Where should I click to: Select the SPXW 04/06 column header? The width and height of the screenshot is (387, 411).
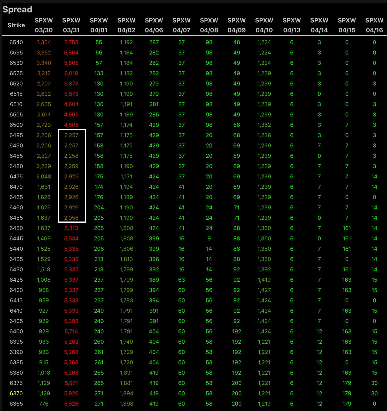(x=154, y=25)
